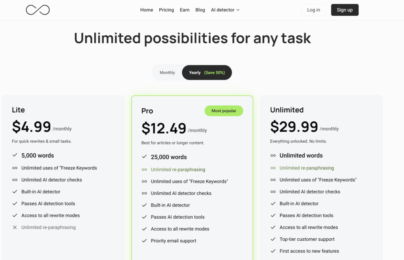Switch billing to Monthly

[x=167, y=72]
